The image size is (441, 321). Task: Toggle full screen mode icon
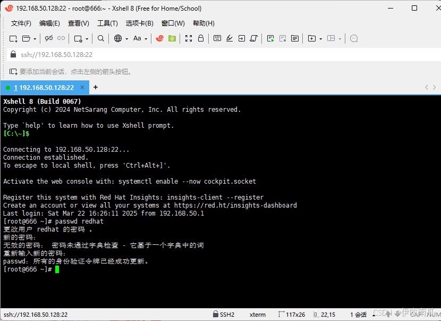point(189,38)
